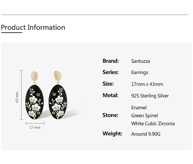Click the Around 9.90G weight value
This screenshot has height=164, width=193.
146,134
